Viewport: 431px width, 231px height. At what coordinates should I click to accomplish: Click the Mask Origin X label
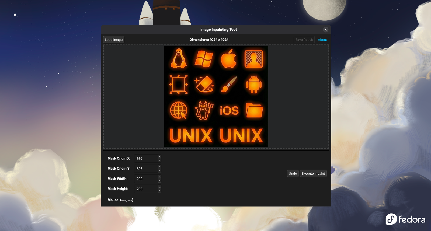119,158
